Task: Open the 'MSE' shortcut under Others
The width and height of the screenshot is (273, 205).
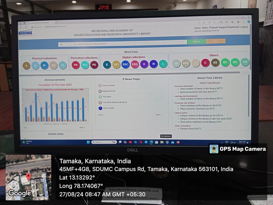Action: coord(186,63)
